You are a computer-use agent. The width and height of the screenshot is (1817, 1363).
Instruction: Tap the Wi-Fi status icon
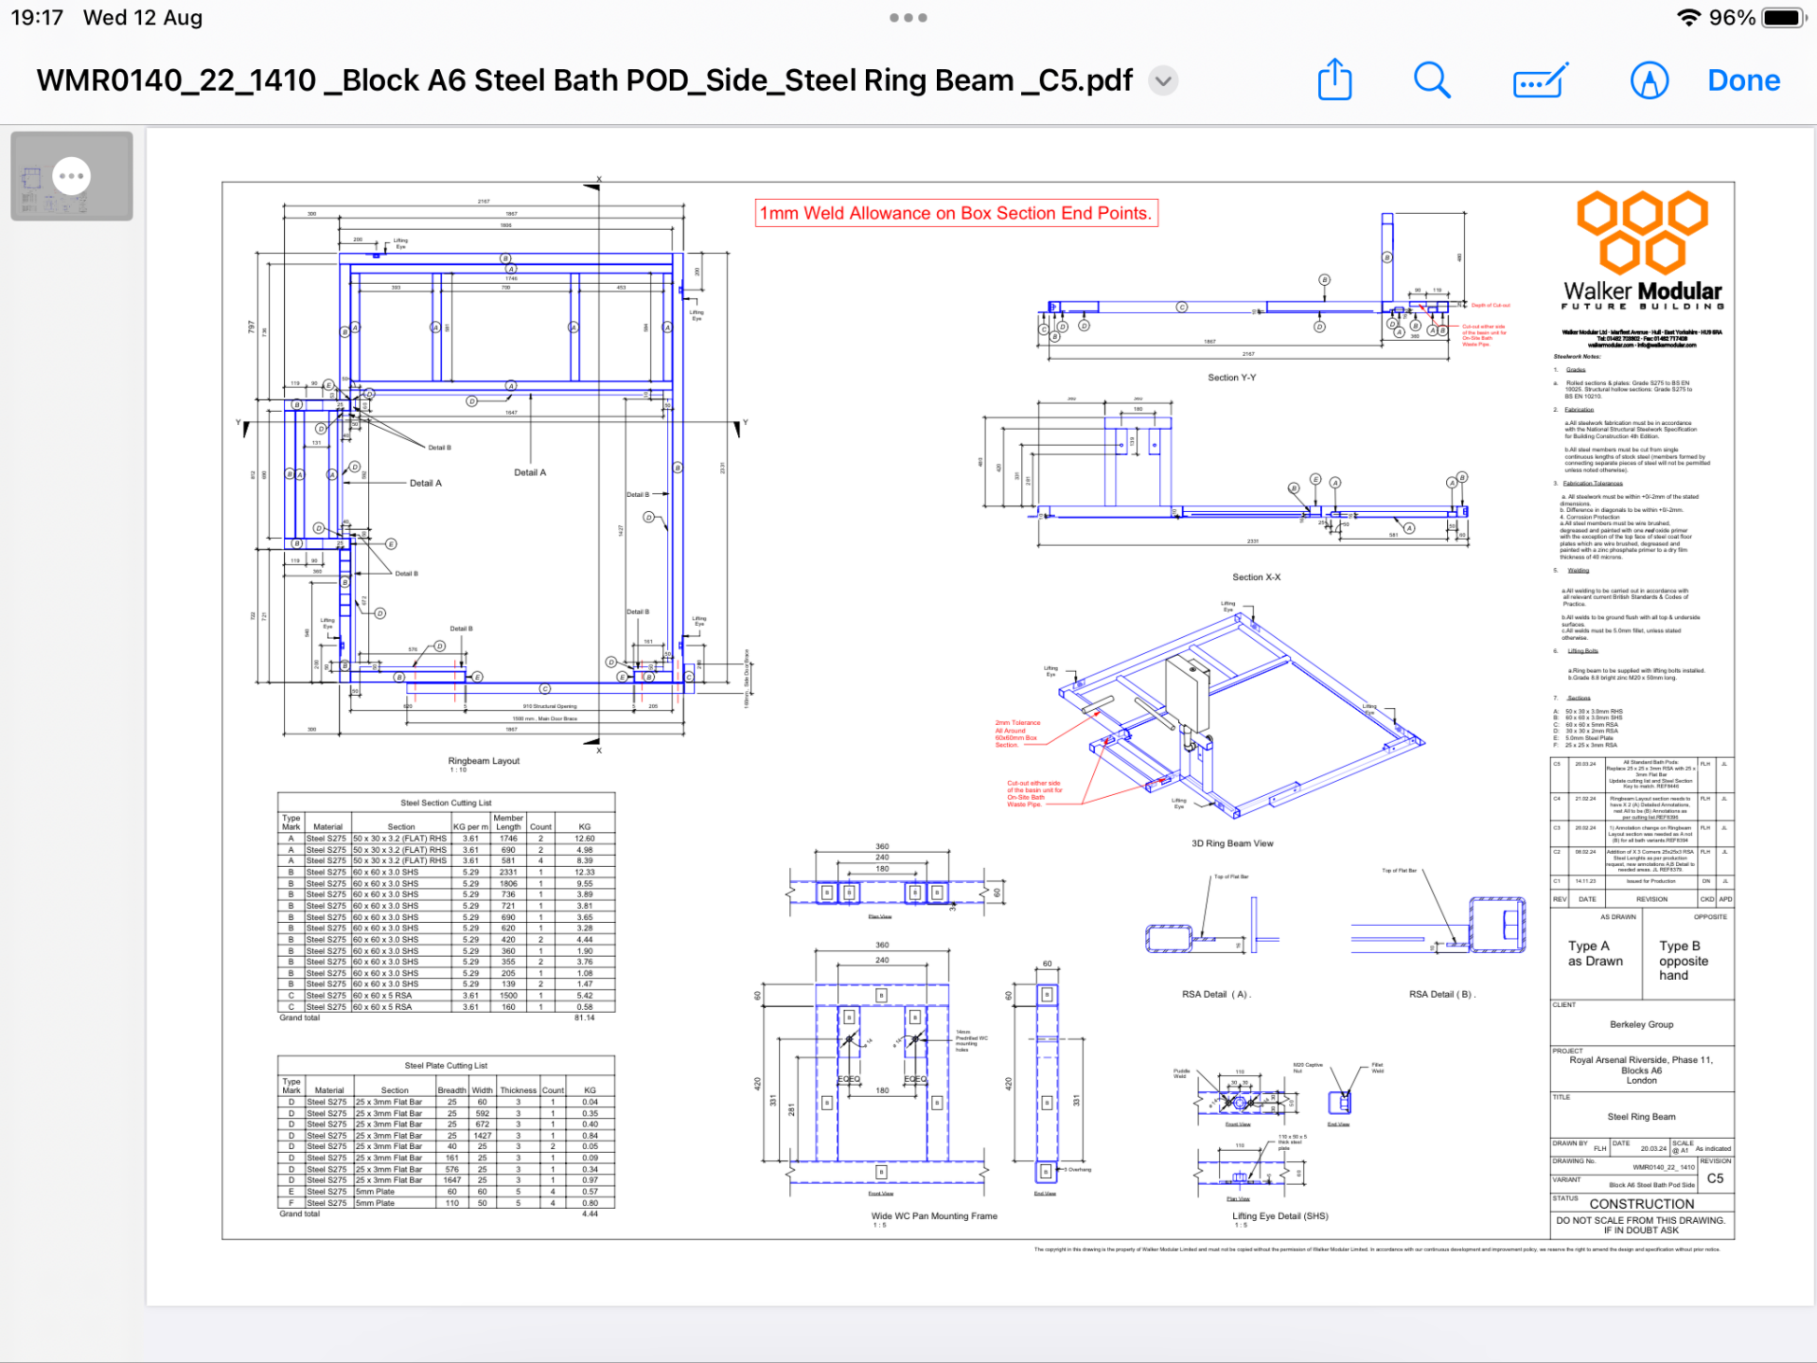pos(1687,18)
